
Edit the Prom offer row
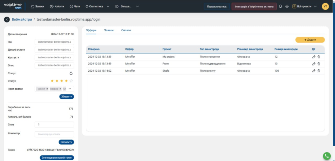[x=314, y=64]
